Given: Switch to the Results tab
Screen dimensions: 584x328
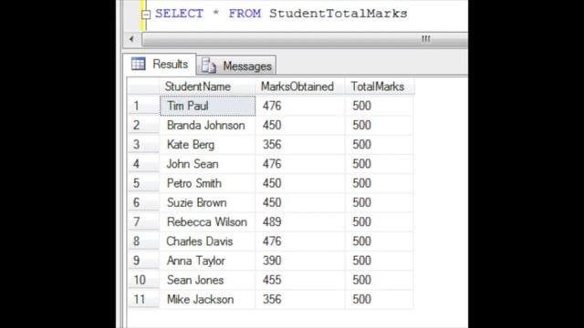Looking at the screenshot, I should 160,65.
